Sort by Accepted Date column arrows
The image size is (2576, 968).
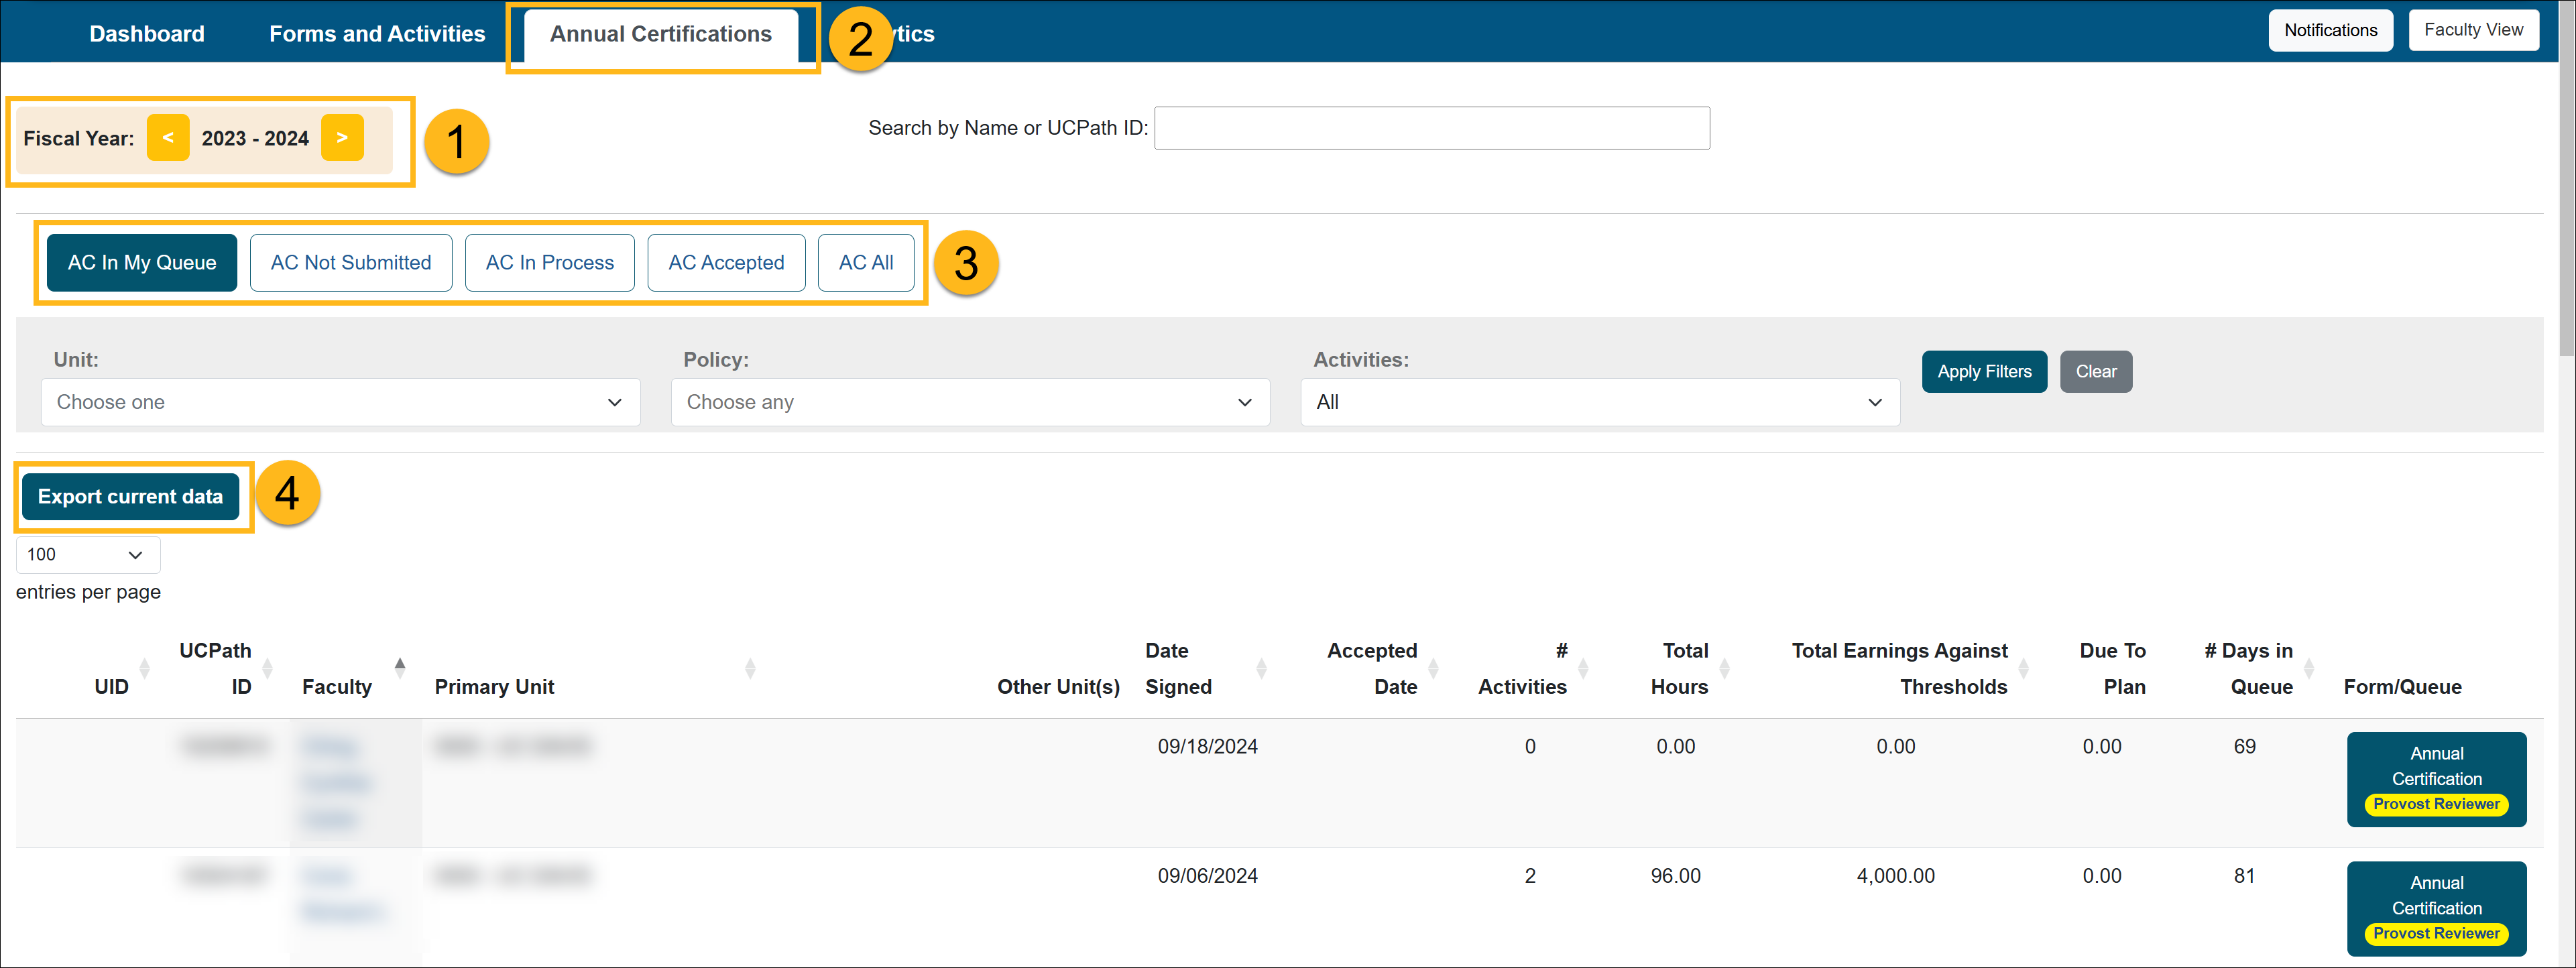pyautogui.click(x=1433, y=668)
